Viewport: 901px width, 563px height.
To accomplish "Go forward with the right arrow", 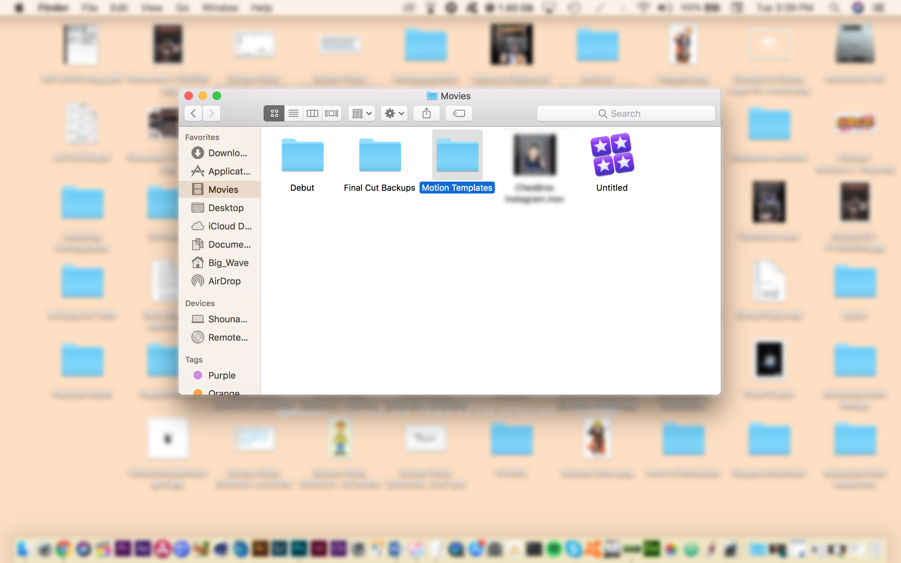I will (x=211, y=113).
